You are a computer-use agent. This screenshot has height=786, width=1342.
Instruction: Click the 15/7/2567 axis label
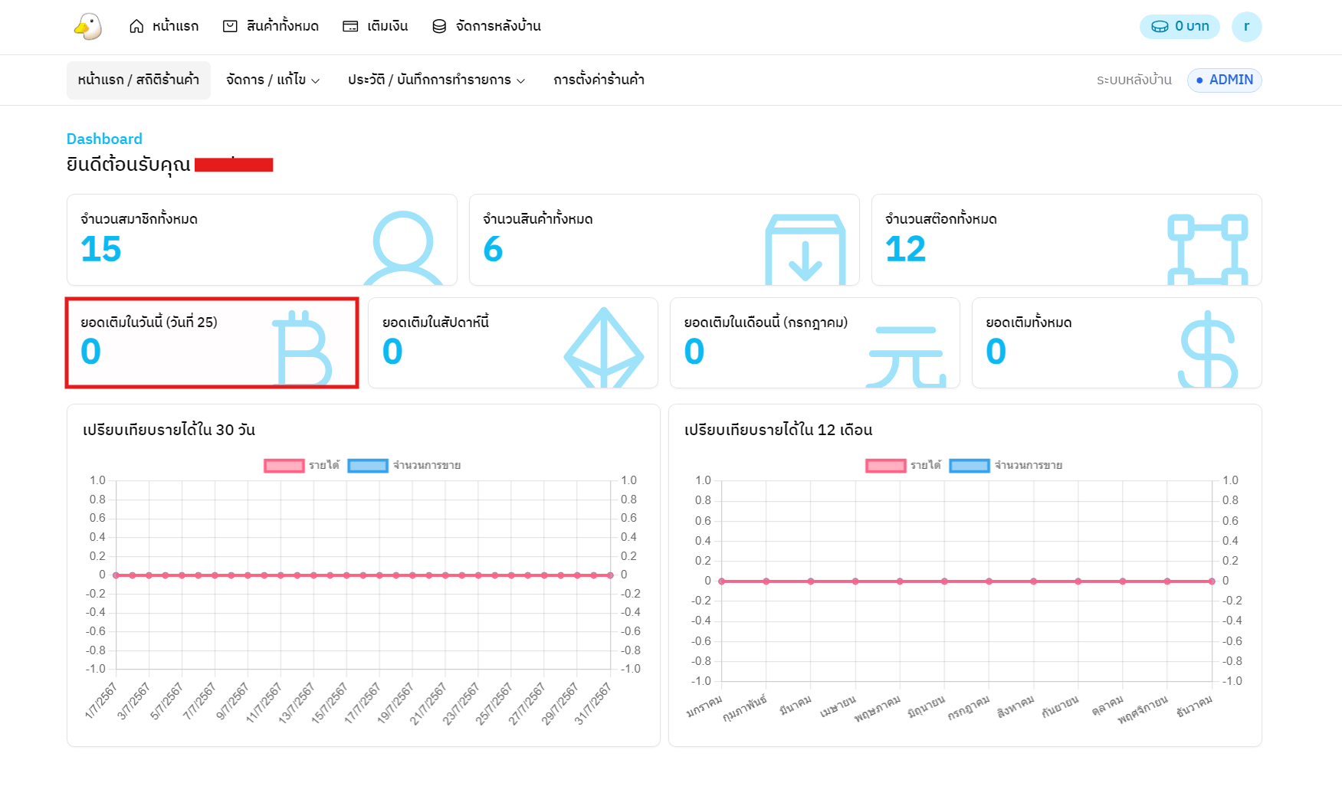click(x=329, y=703)
